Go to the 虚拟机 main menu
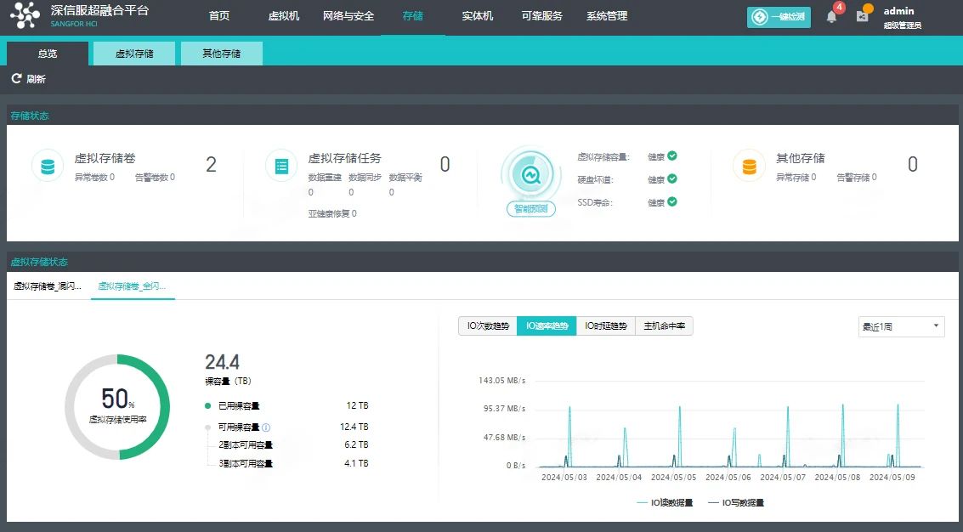 [x=283, y=16]
